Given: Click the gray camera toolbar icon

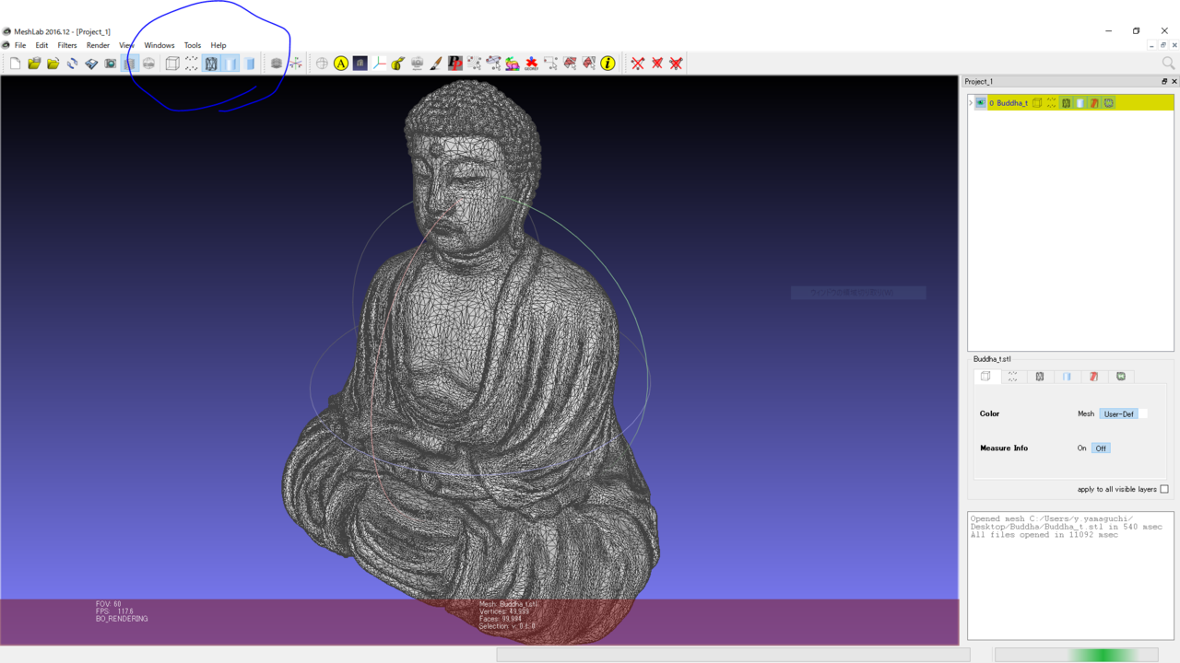Looking at the screenshot, I should (x=417, y=64).
